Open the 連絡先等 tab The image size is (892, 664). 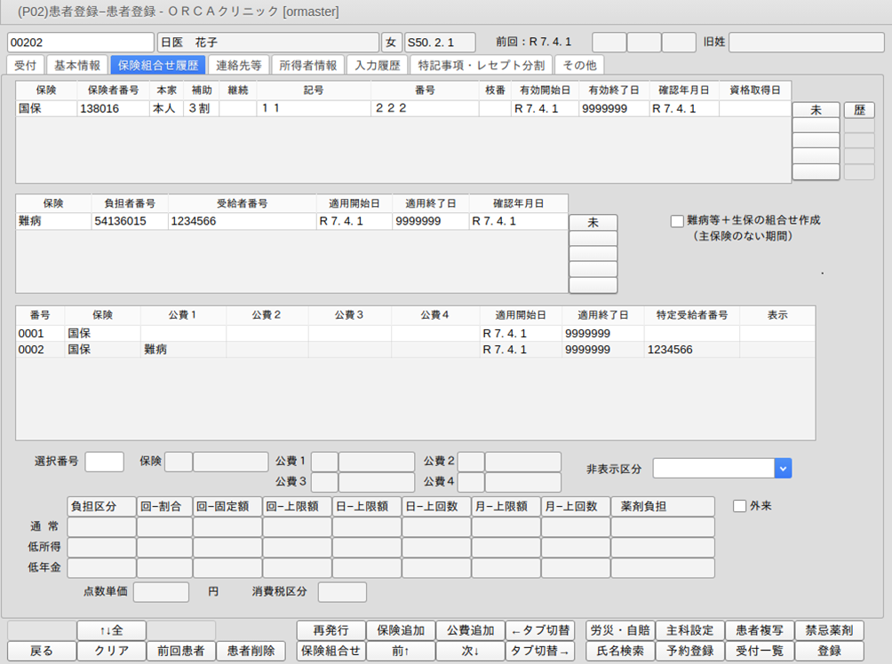tap(238, 65)
